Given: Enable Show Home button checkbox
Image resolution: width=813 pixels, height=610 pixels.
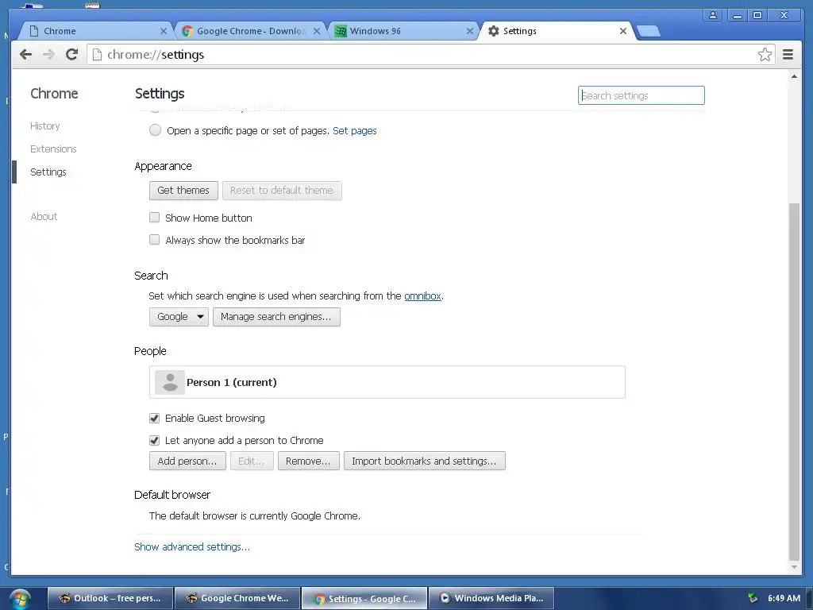Looking at the screenshot, I should point(155,218).
